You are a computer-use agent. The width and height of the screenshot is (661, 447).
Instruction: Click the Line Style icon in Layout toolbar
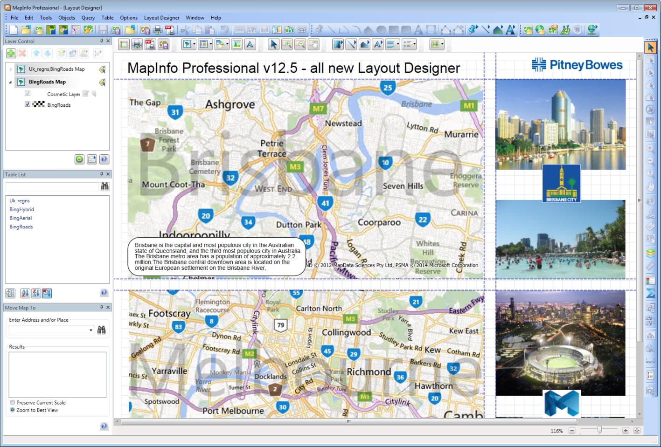point(351,45)
